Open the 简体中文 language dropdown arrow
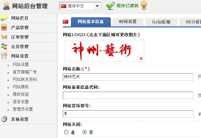The height and width of the screenshot is (138, 201). (97, 6)
